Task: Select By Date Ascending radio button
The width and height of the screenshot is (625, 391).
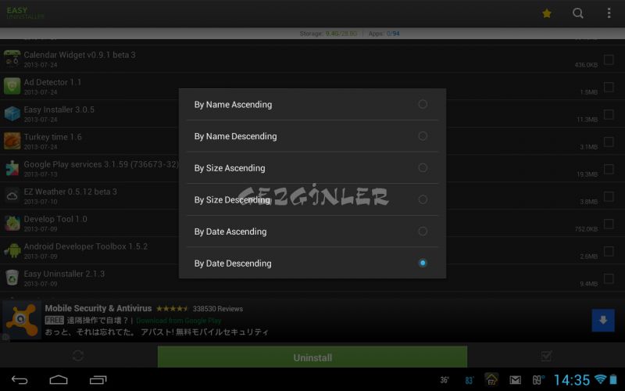Action: coord(423,231)
